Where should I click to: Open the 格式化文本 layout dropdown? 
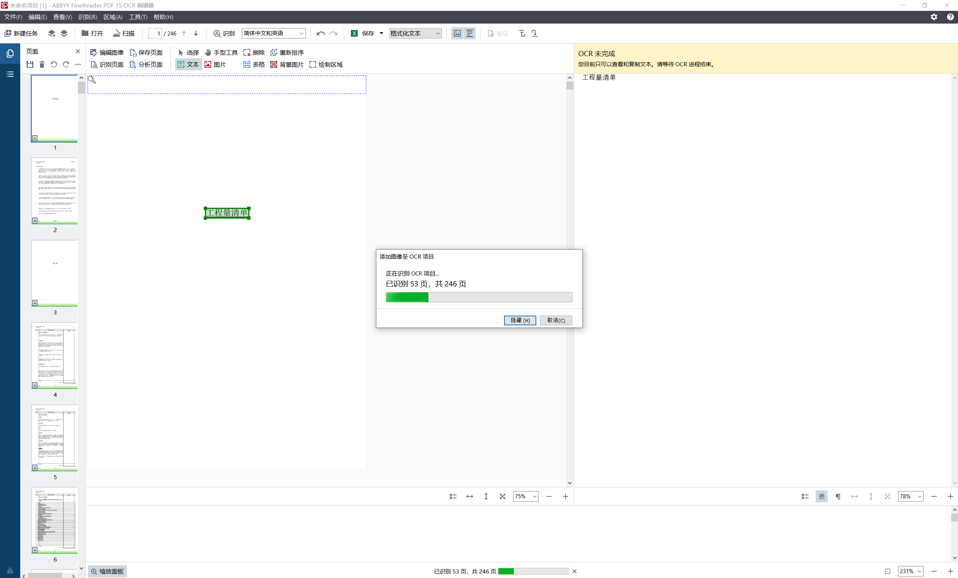coord(415,33)
